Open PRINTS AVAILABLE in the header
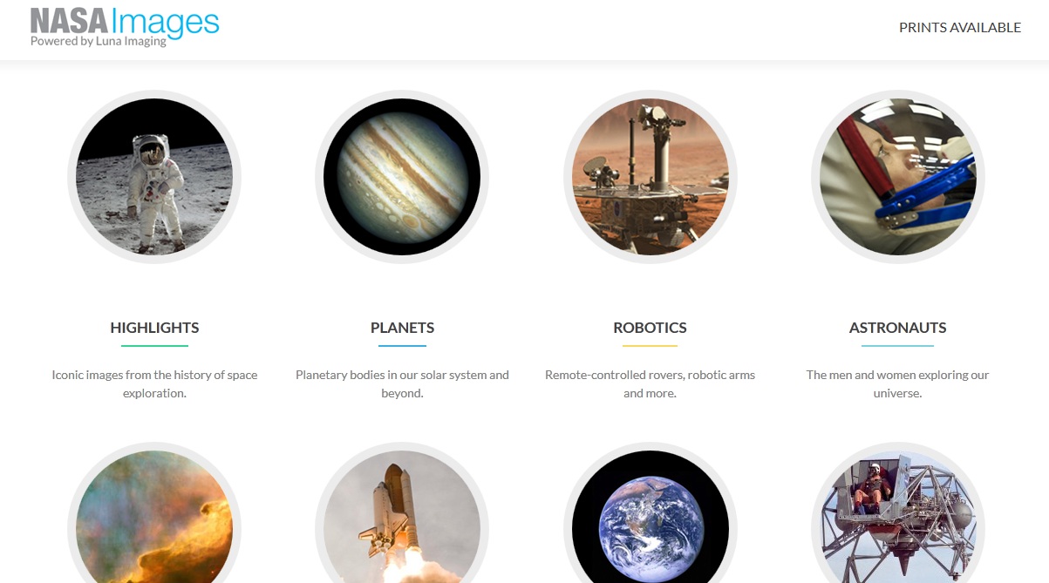Viewport: 1049px width, 583px height. 960,28
